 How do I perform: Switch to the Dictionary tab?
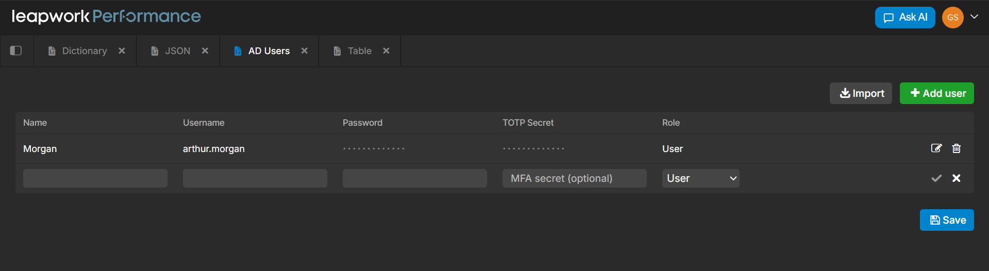coord(84,51)
